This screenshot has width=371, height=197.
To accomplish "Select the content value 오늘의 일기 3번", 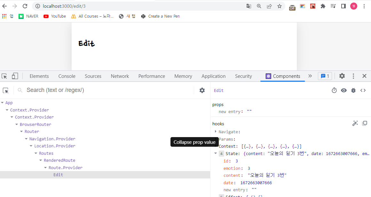I will [267, 176].
